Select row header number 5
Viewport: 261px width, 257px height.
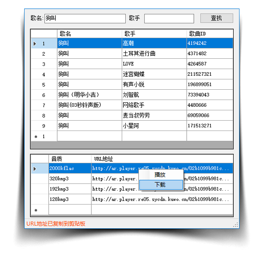click(44, 85)
